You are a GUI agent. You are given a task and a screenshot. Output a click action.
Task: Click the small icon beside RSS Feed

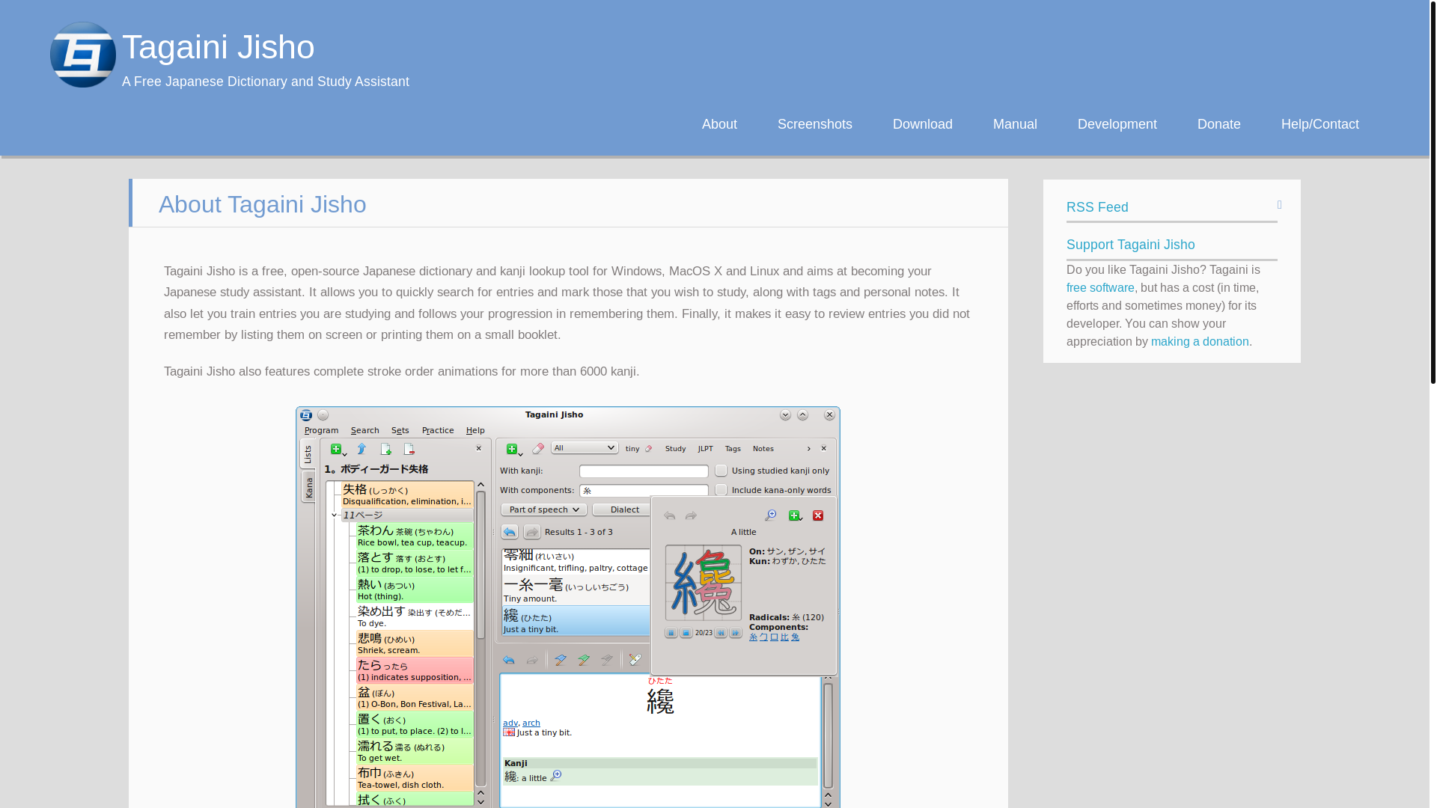(1280, 205)
